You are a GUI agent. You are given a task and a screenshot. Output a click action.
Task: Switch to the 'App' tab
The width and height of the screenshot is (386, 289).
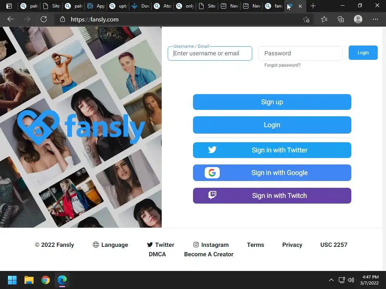point(96,6)
